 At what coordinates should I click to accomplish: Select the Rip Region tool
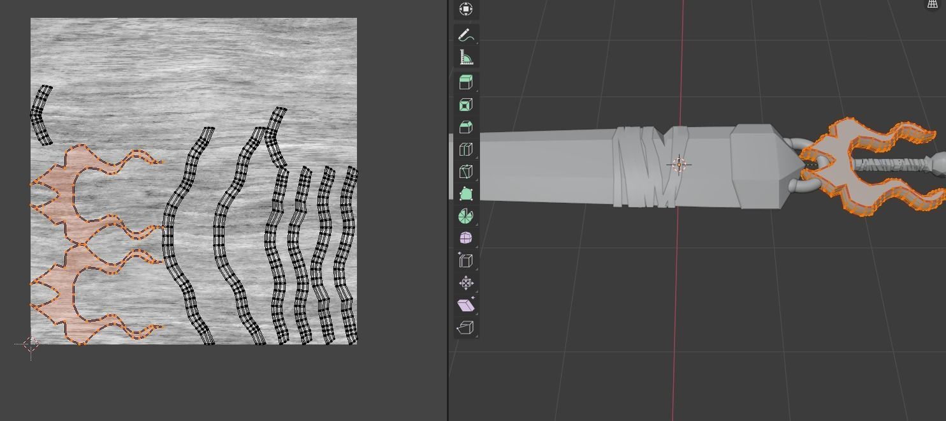[466, 327]
